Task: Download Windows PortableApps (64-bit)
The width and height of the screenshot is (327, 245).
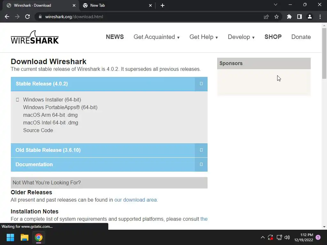Action: (x=60, y=107)
